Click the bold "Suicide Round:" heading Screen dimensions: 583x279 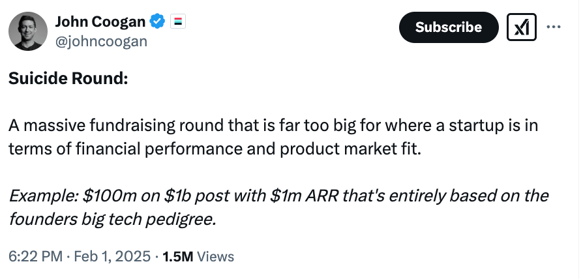coord(68,78)
